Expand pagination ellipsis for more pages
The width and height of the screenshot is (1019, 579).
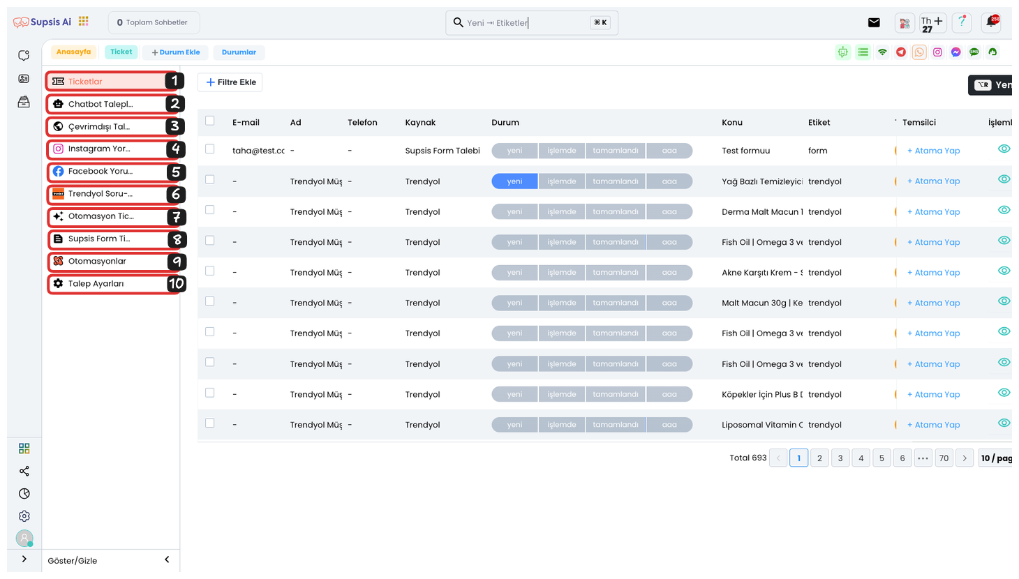coord(923,458)
